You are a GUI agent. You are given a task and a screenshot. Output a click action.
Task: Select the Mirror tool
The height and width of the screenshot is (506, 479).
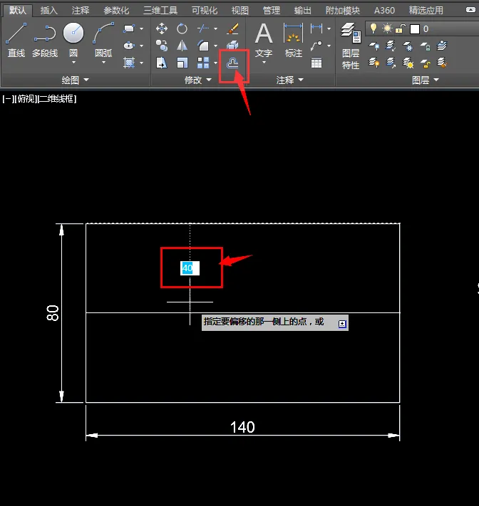tap(182, 46)
